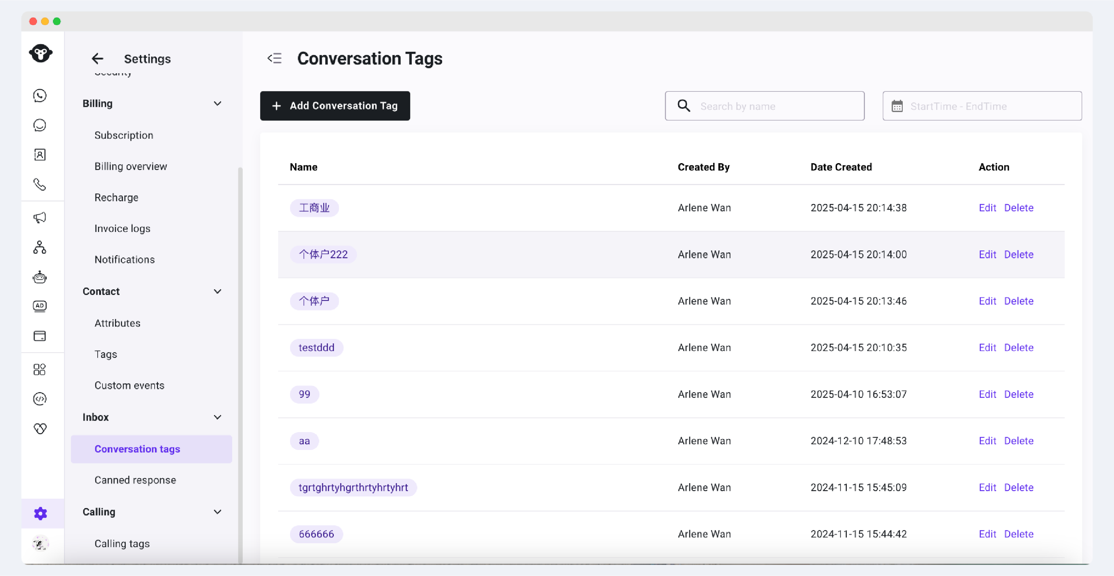
Task: Collapse the Inbox section
Action: pyautogui.click(x=218, y=417)
